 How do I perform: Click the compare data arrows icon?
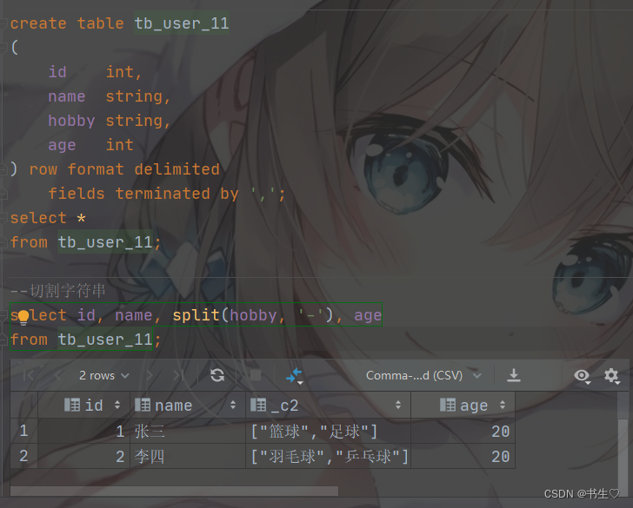(295, 376)
